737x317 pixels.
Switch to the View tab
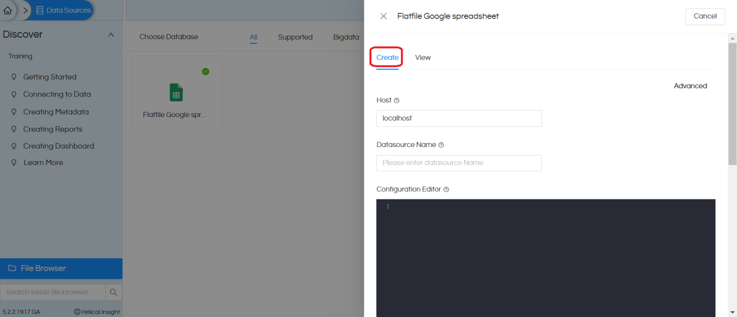tap(423, 57)
